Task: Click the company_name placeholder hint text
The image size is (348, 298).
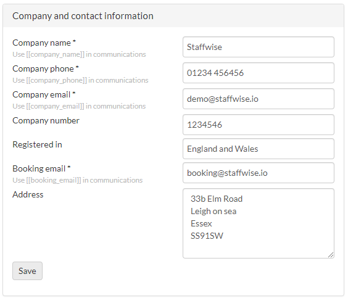Action: pos(79,54)
